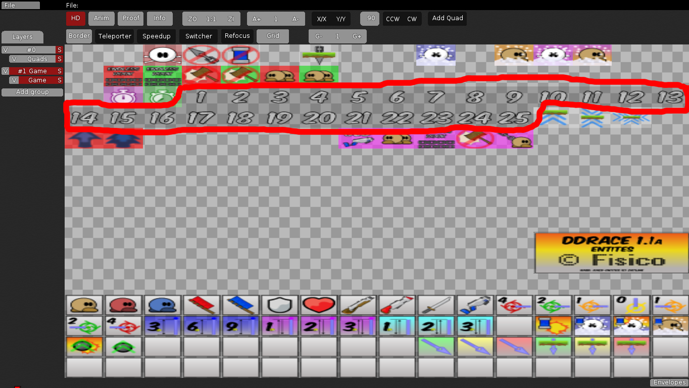Select the red tee spawn entity

tap(124, 305)
